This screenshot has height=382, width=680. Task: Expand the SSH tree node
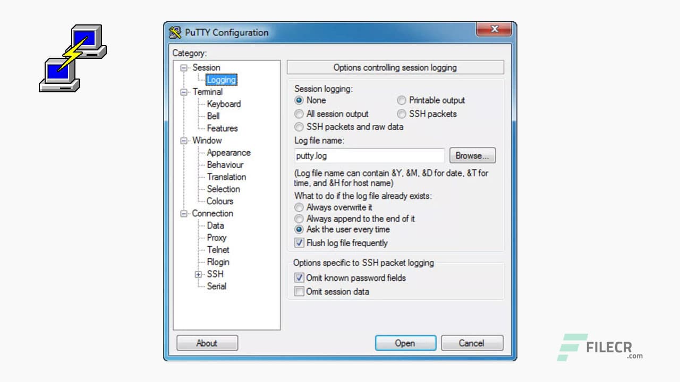click(x=199, y=274)
